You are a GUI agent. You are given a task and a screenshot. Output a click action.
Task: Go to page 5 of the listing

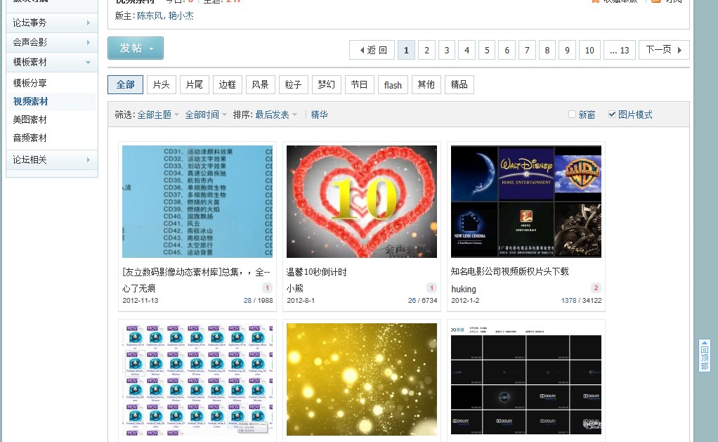pos(486,50)
